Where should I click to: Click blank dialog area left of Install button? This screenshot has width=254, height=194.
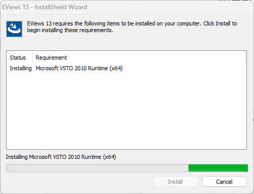80,182
